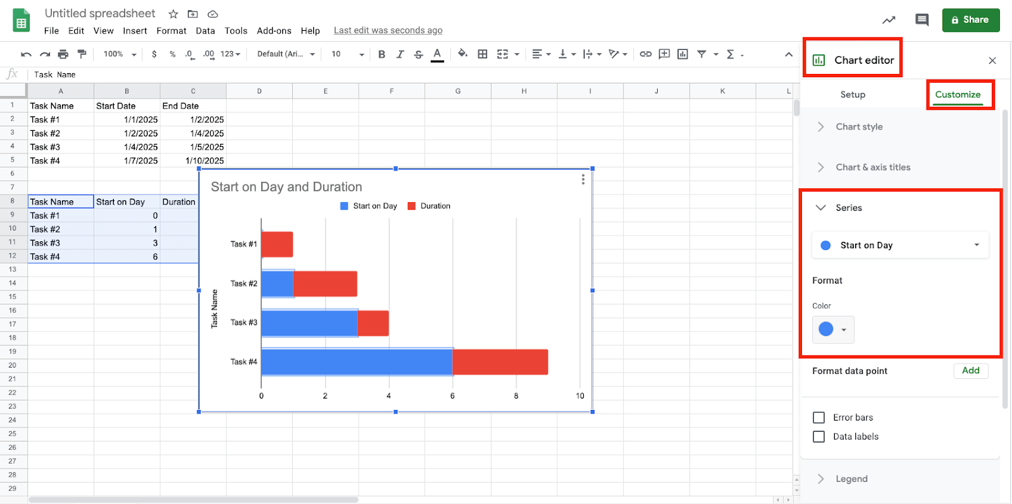
Task: Switch to the Setup tab
Action: tap(853, 95)
